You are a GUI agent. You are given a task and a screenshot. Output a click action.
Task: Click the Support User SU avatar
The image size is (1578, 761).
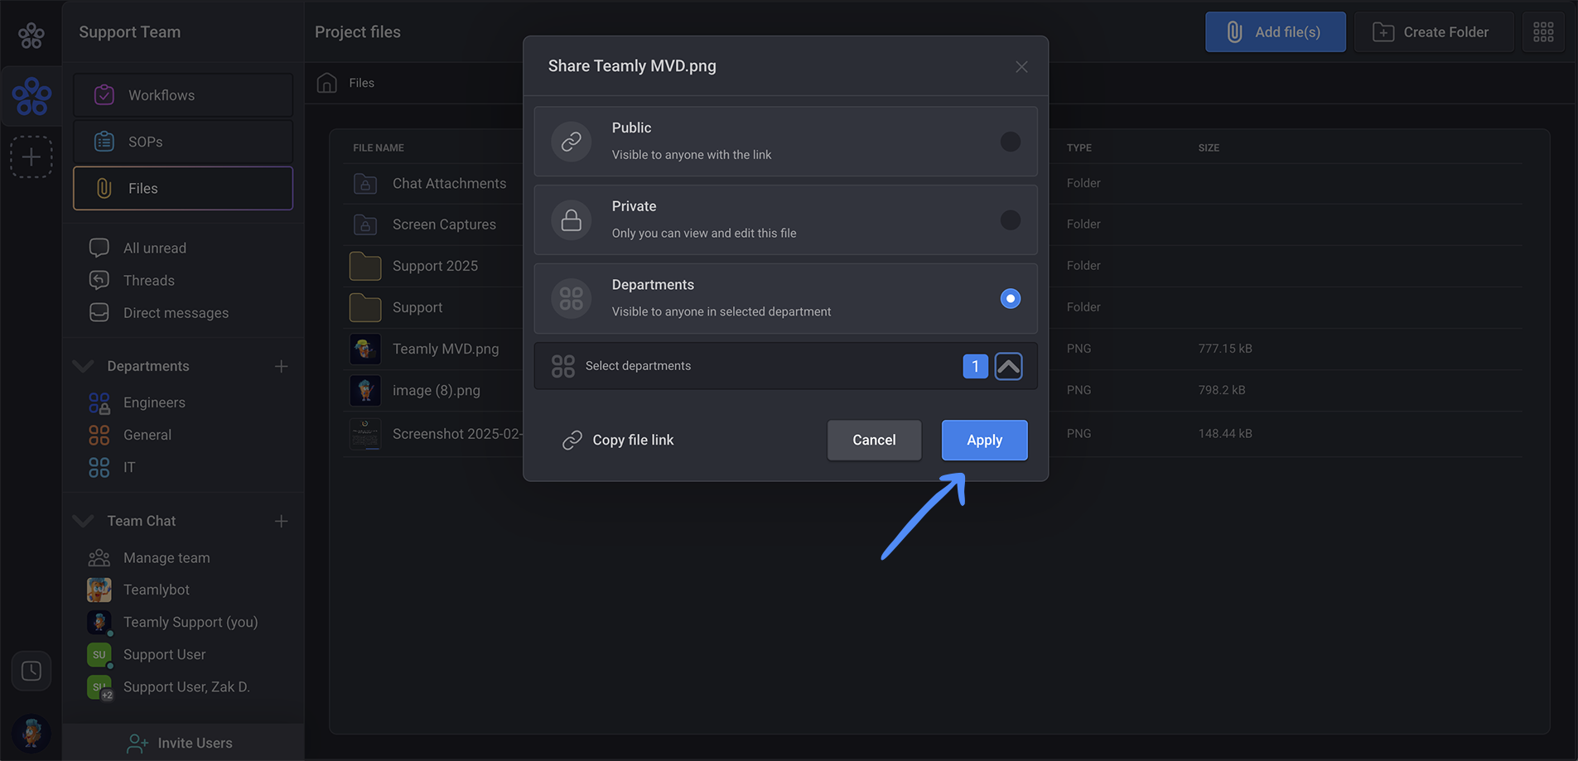[99, 654]
